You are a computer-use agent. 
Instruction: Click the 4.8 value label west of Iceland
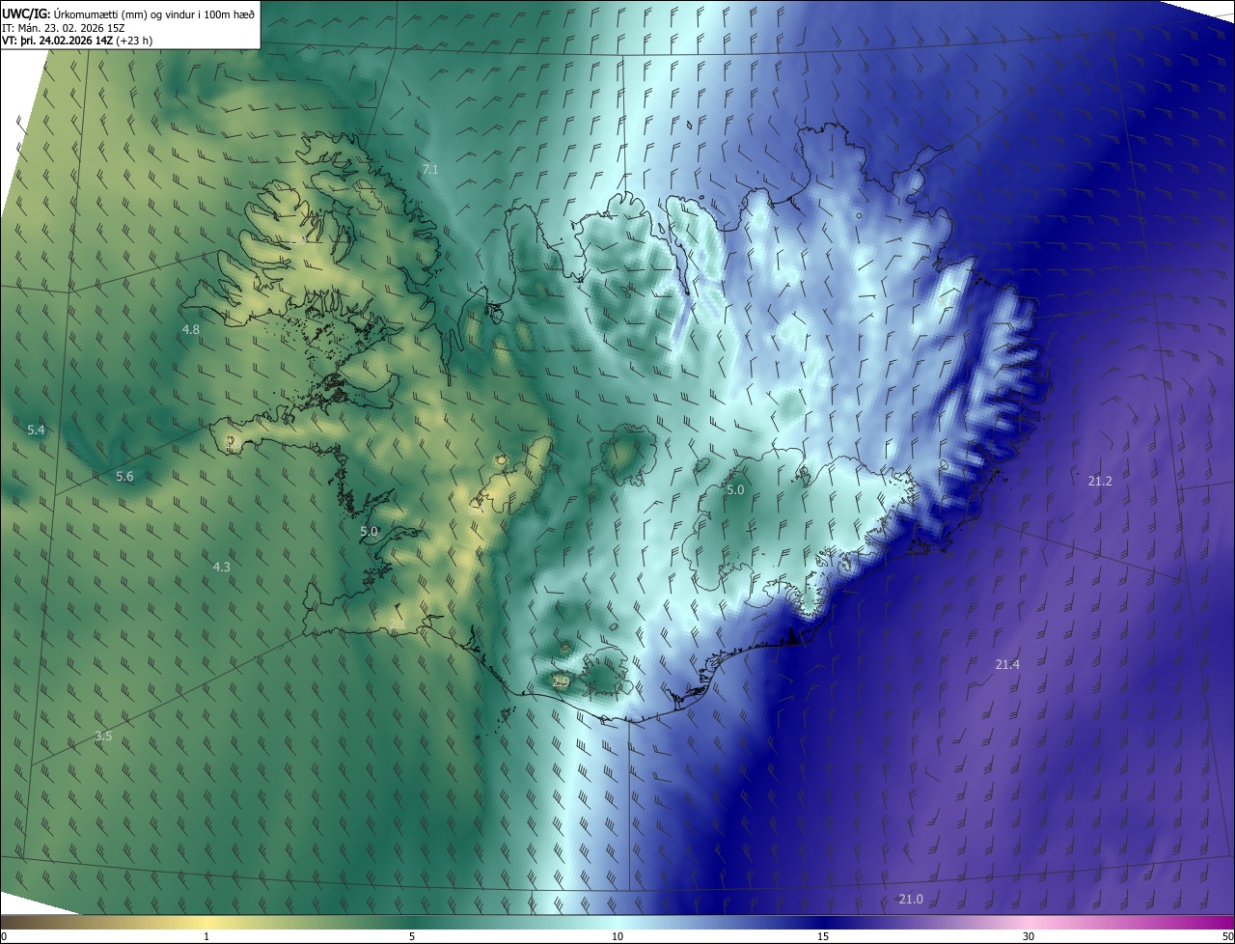tap(190, 330)
